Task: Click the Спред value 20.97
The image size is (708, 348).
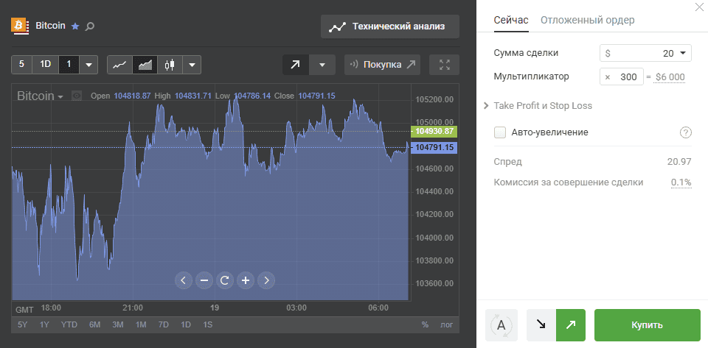Action: click(679, 162)
